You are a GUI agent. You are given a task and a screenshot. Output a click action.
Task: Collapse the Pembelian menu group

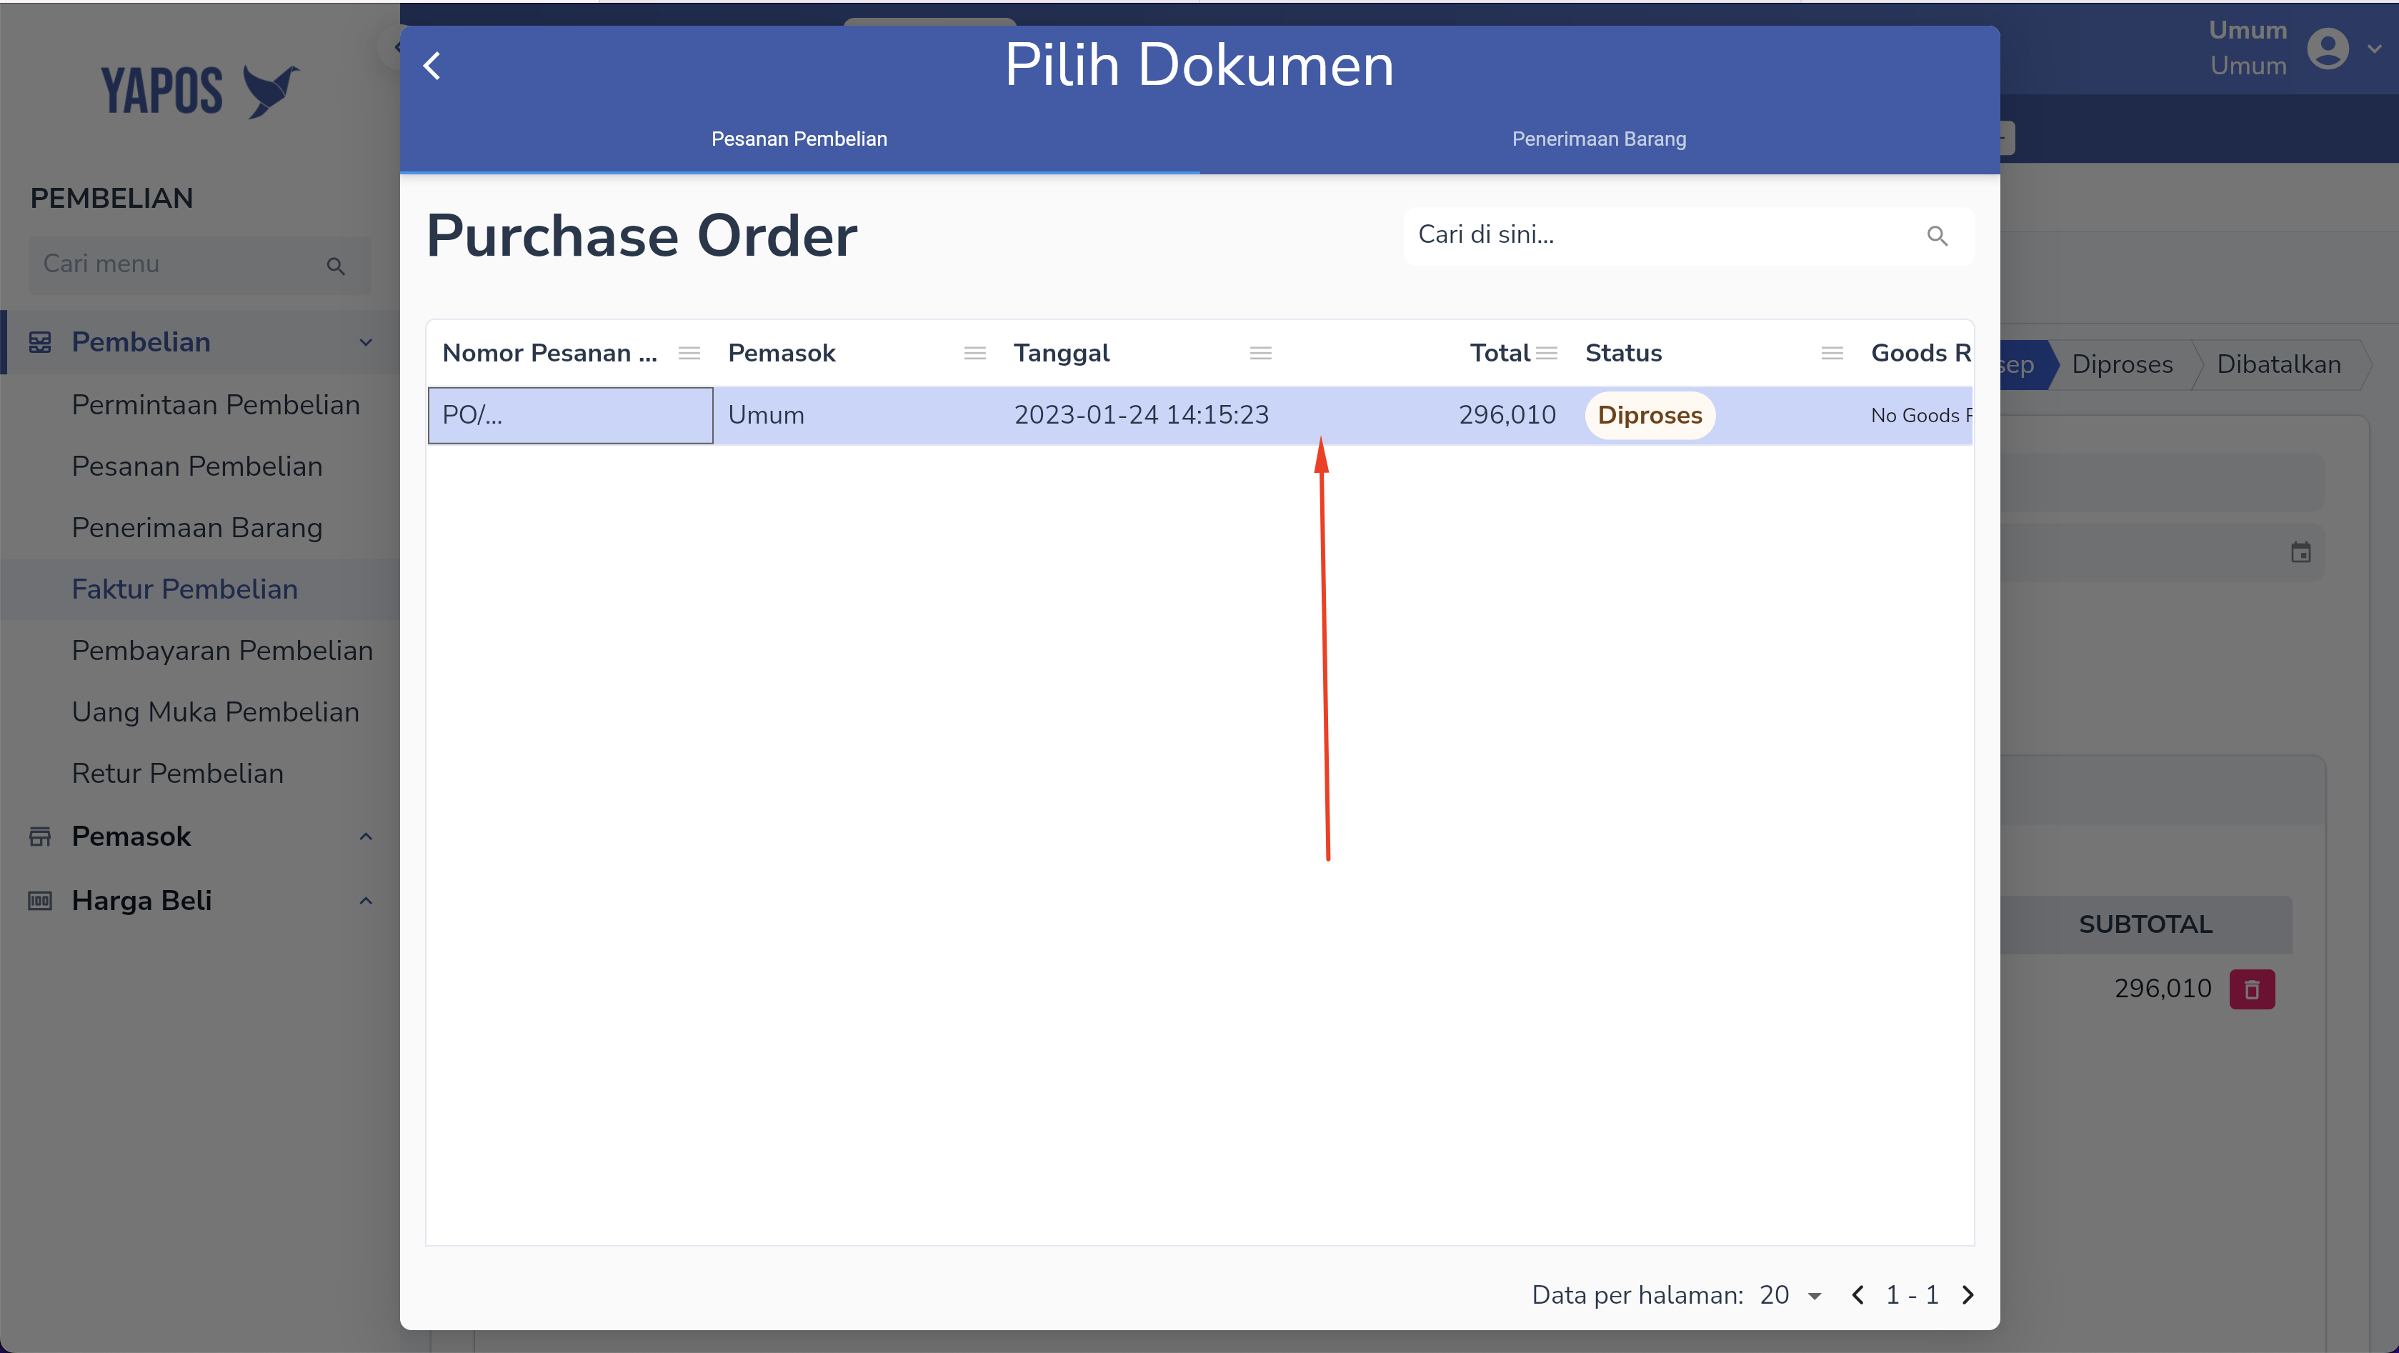(366, 343)
